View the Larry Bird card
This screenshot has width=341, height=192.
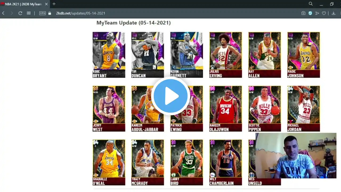(x=186, y=162)
